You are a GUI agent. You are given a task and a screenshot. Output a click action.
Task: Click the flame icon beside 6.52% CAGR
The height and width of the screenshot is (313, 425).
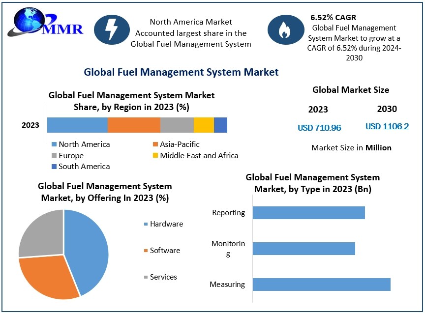[x=284, y=29]
